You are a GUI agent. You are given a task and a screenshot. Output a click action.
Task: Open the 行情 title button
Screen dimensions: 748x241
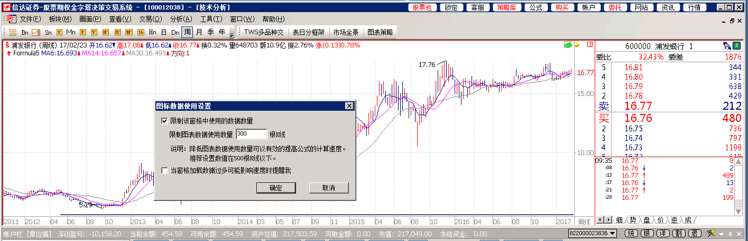695,7
